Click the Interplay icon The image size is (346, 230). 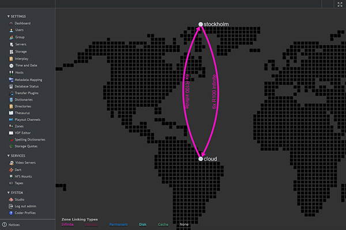click(x=11, y=59)
